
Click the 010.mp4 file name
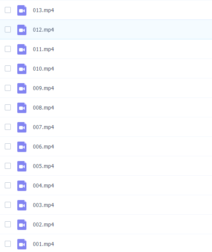[43, 68]
